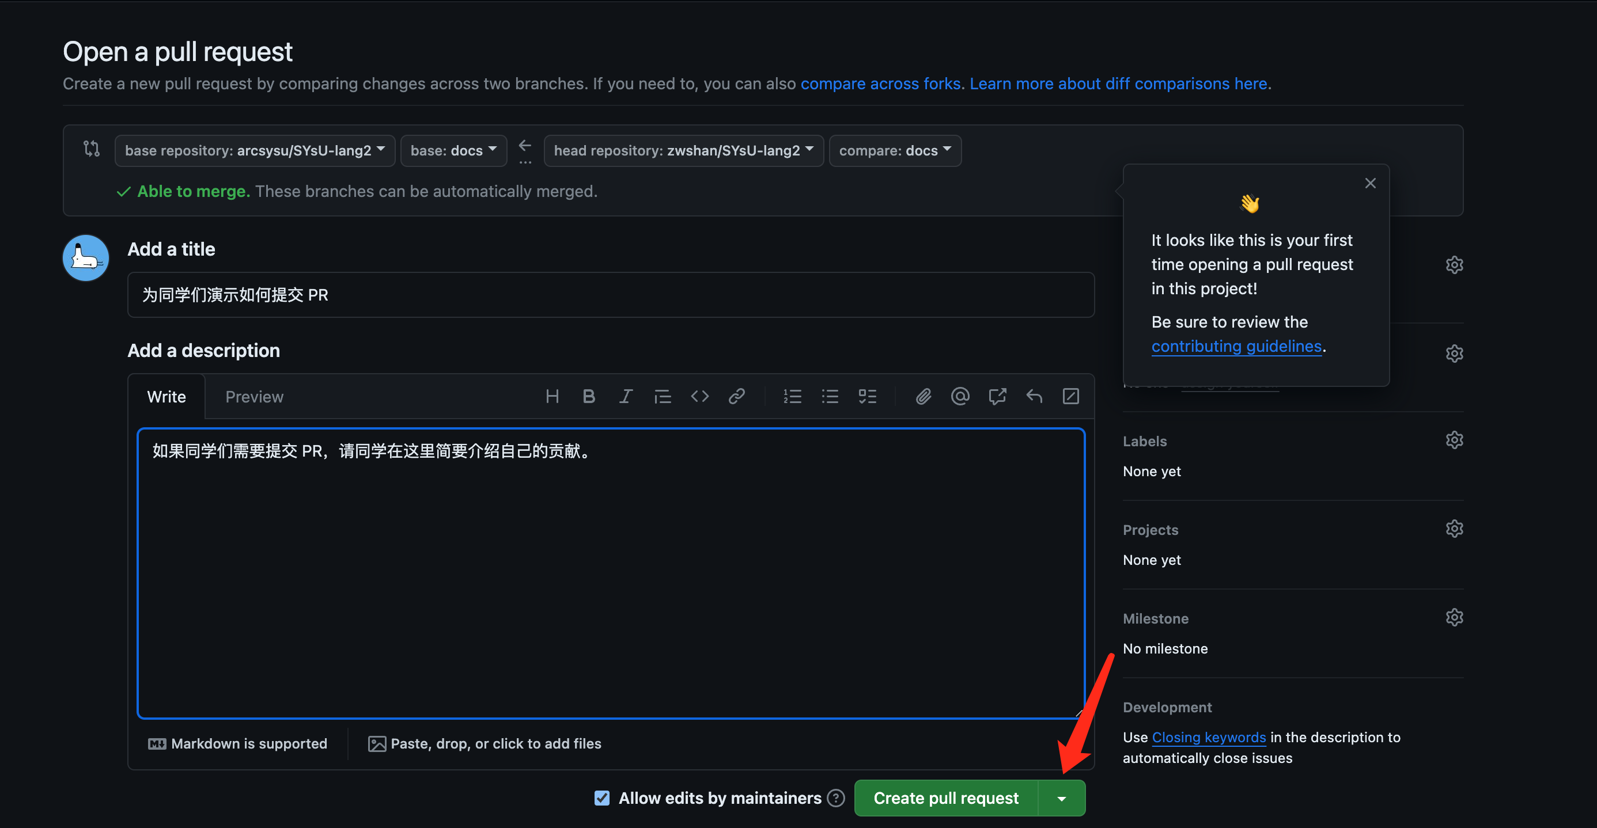
Task: Click into the pull request title field
Action: point(611,295)
